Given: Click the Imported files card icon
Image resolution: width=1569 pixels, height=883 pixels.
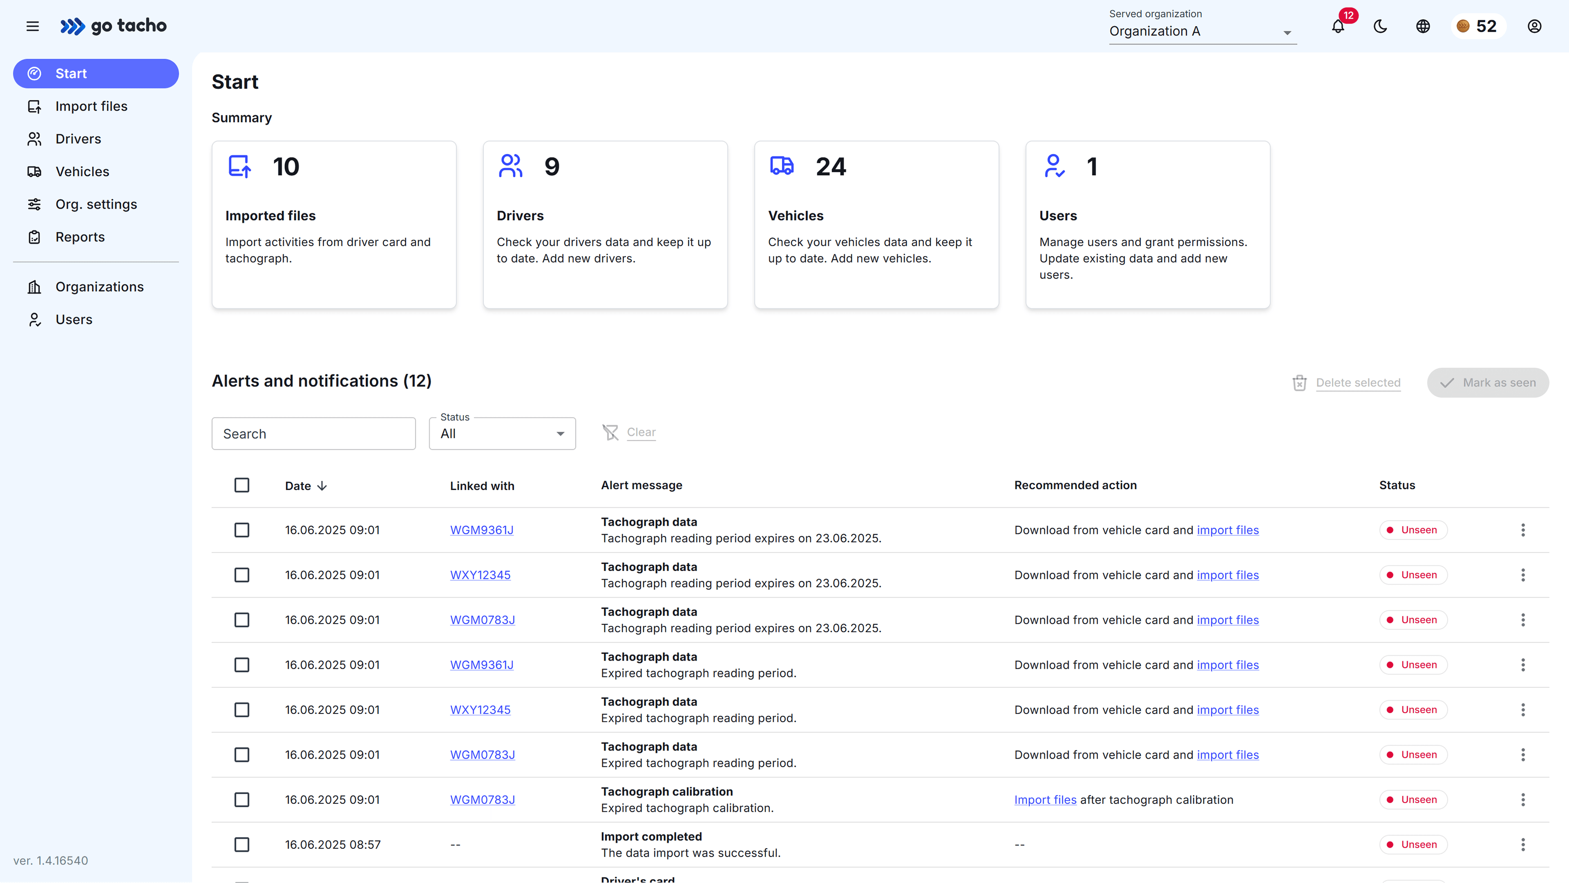Looking at the screenshot, I should (x=239, y=166).
